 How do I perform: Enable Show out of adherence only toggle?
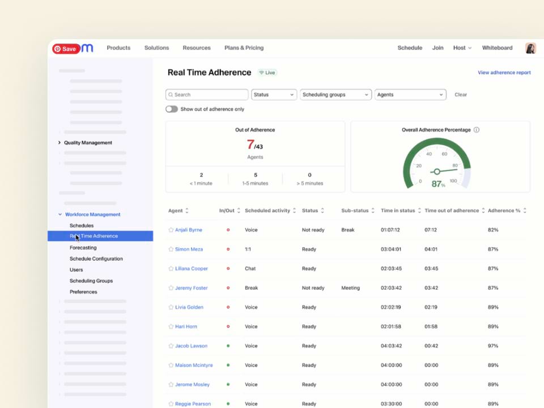tap(171, 109)
